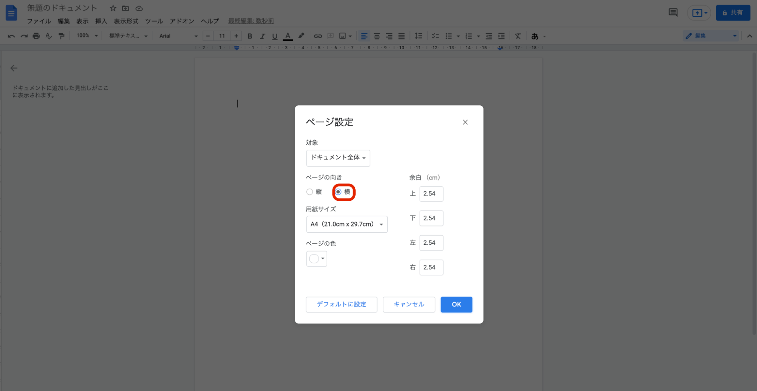Click the top margin 上 field

pyautogui.click(x=431, y=194)
